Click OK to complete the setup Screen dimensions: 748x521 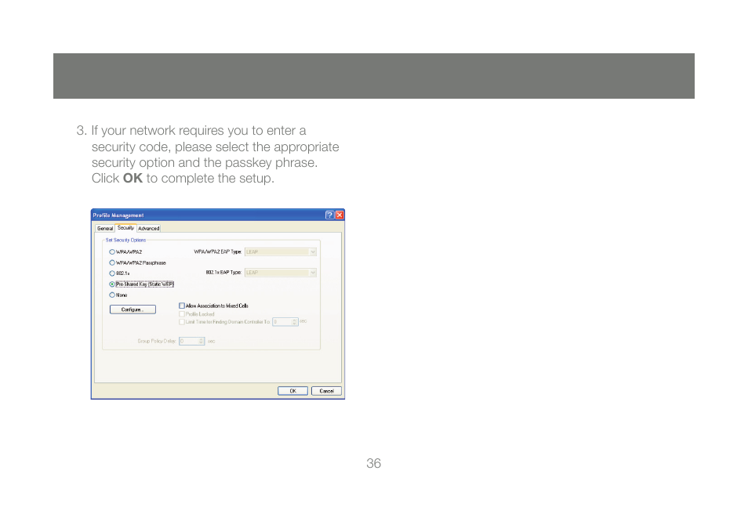pos(293,391)
